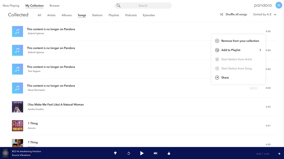Image resolution: width=284 pixels, height=159 pixels.
Task: Open the user profile avatar N
Action: point(279,5)
